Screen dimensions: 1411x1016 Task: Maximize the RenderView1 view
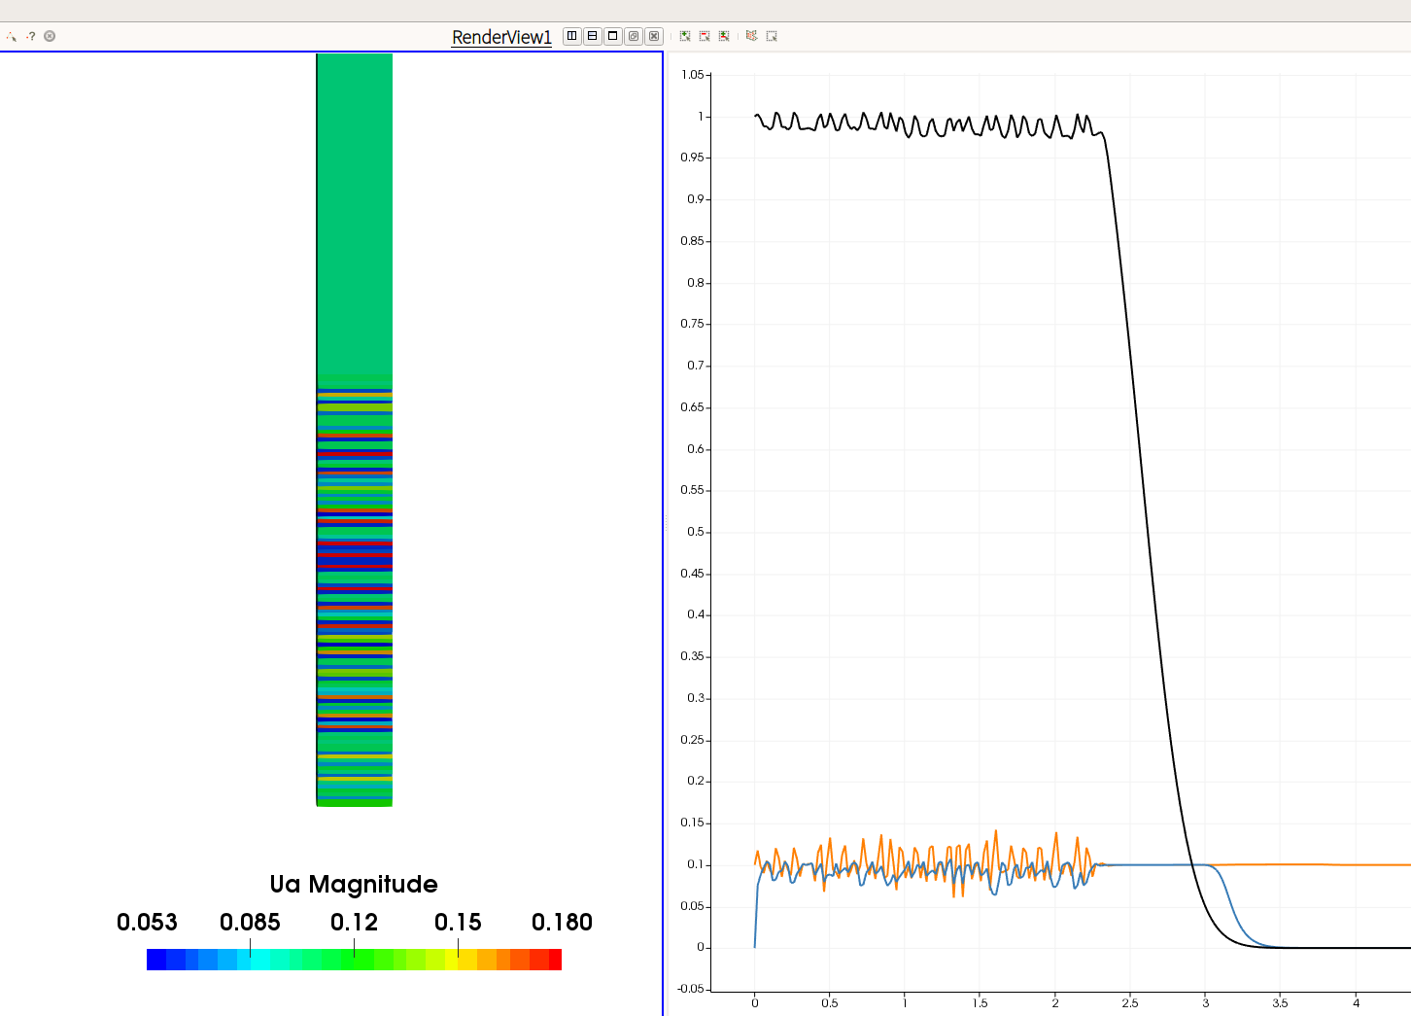[x=613, y=36]
